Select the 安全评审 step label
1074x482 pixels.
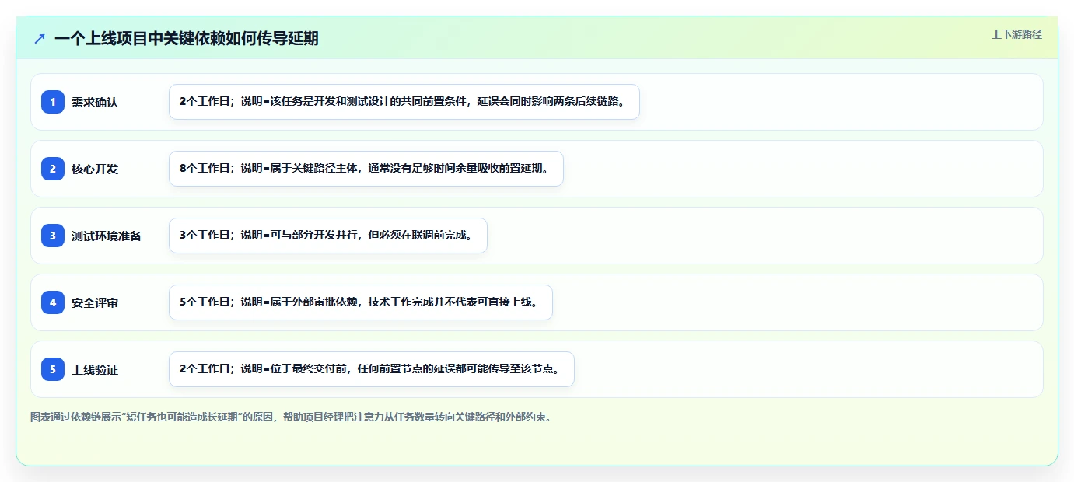tap(95, 302)
